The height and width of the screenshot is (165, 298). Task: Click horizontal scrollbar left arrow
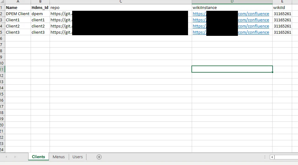click(x=272, y=157)
